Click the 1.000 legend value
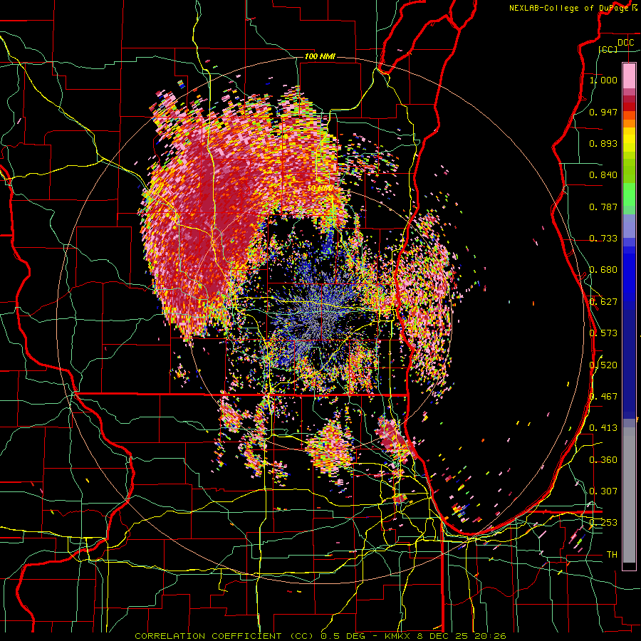The image size is (641, 641). (x=603, y=80)
